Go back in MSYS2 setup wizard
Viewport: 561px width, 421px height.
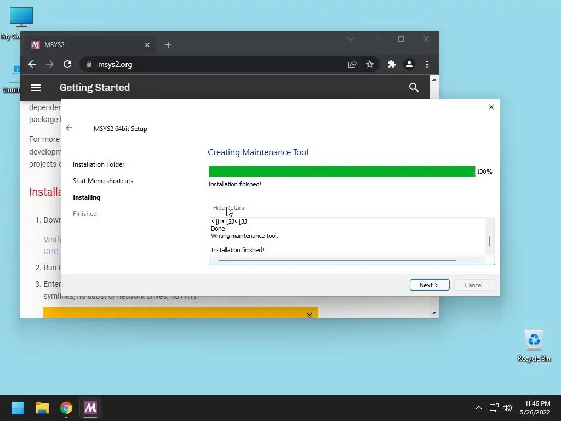69,128
